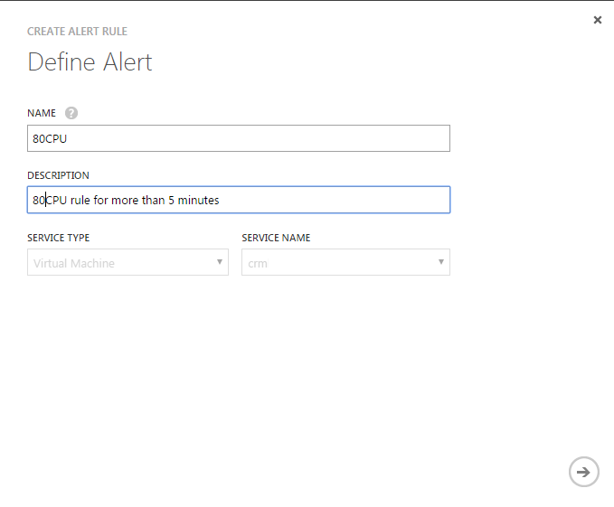Click the "Virtual Machine" selected value
Screen dimensions: 614x507
click(74, 264)
